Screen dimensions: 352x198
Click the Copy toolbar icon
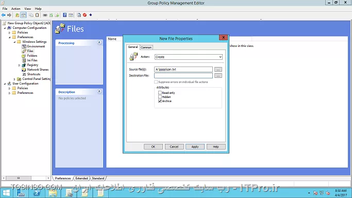point(31,15)
